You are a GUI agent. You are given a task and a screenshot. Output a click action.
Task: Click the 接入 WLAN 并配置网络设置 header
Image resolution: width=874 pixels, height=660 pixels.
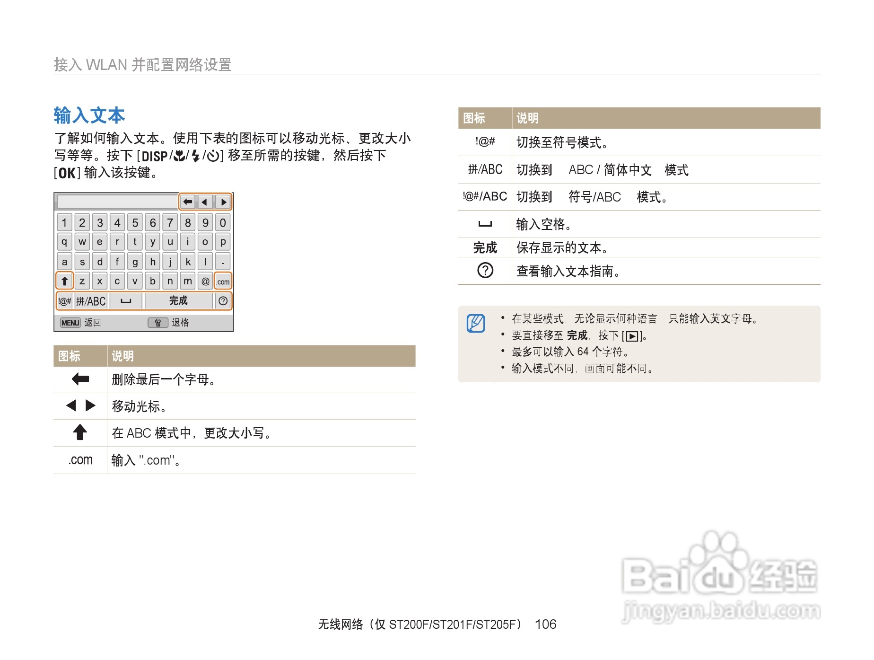(143, 64)
